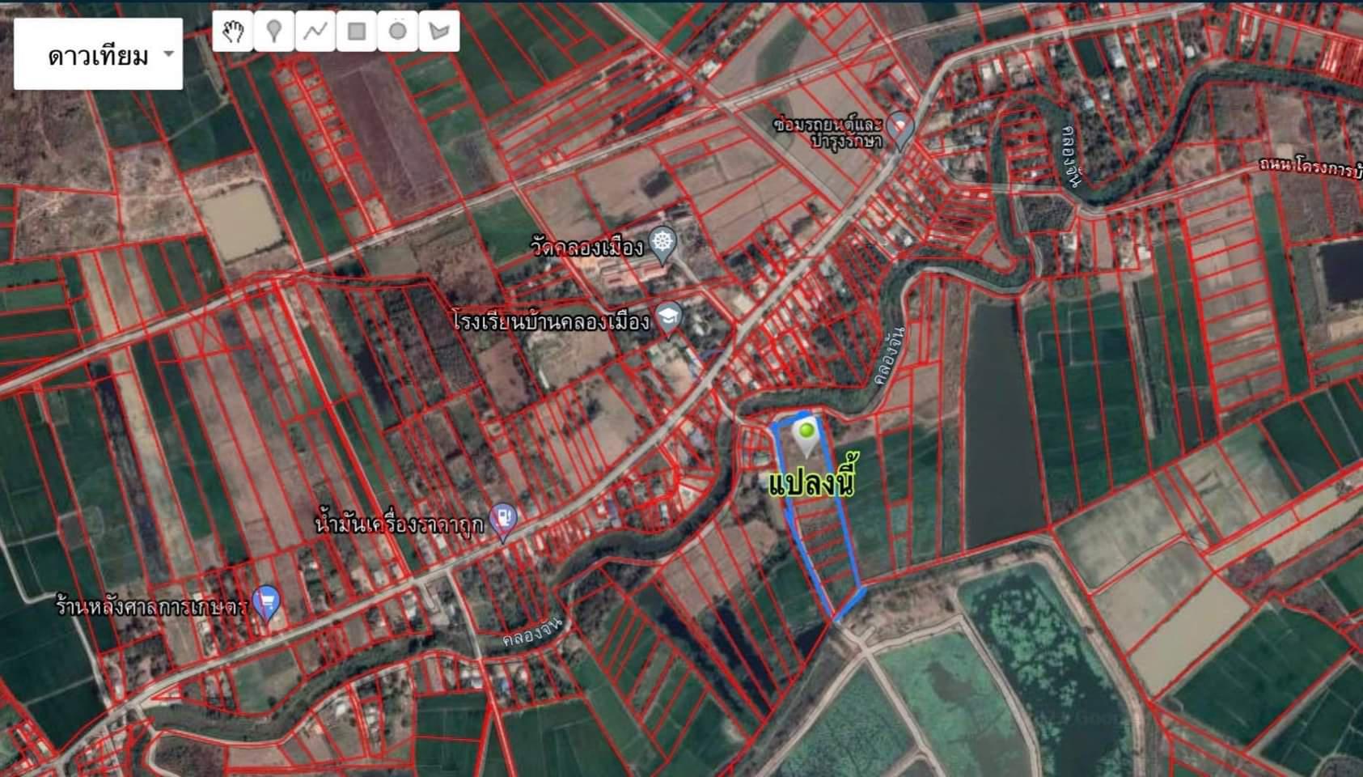Click the น้ำมันเครื่องราคาถูก place label
This screenshot has height=777, width=1363.
click(x=400, y=524)
